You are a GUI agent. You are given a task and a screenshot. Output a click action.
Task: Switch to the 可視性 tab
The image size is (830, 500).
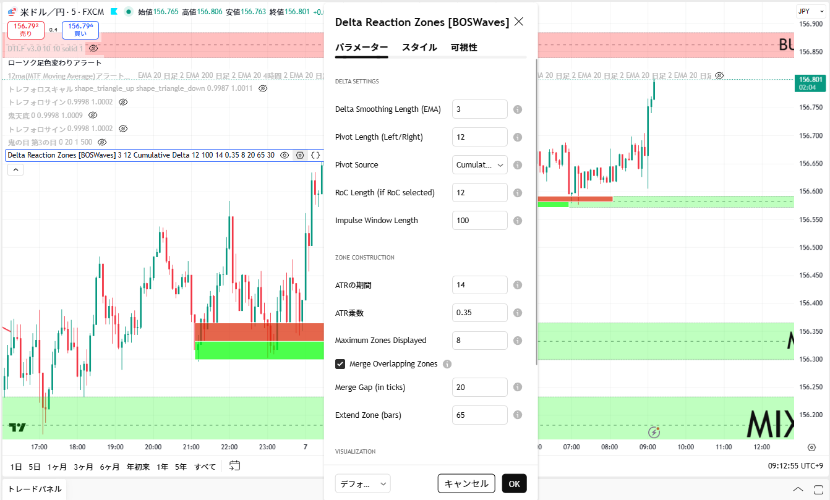[x=463, y=48]
